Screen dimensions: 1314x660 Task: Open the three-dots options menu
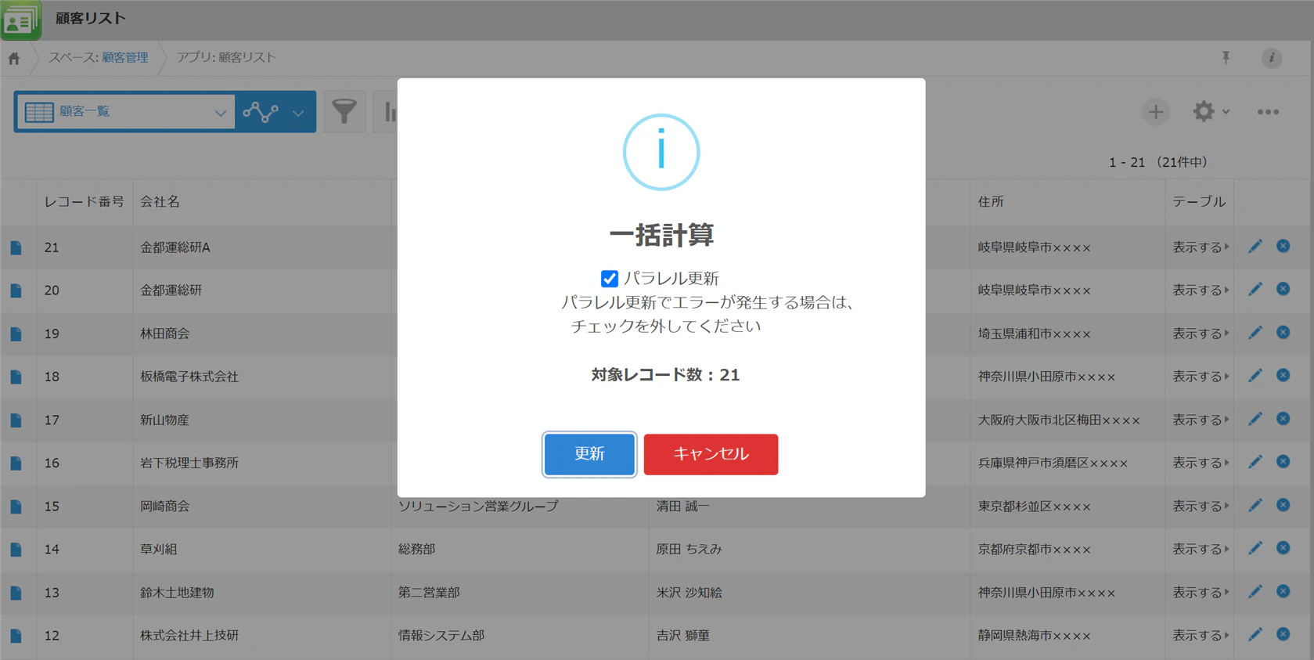pyautogui.click(x=1268, y=112)
